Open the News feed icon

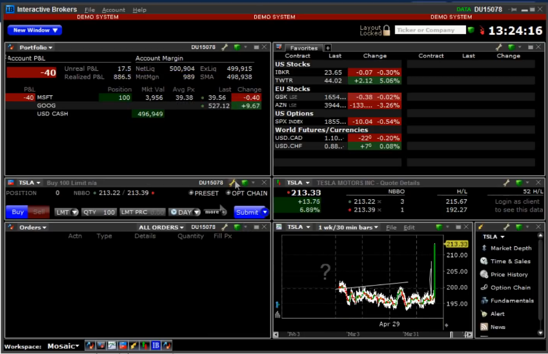click(484, 327)
